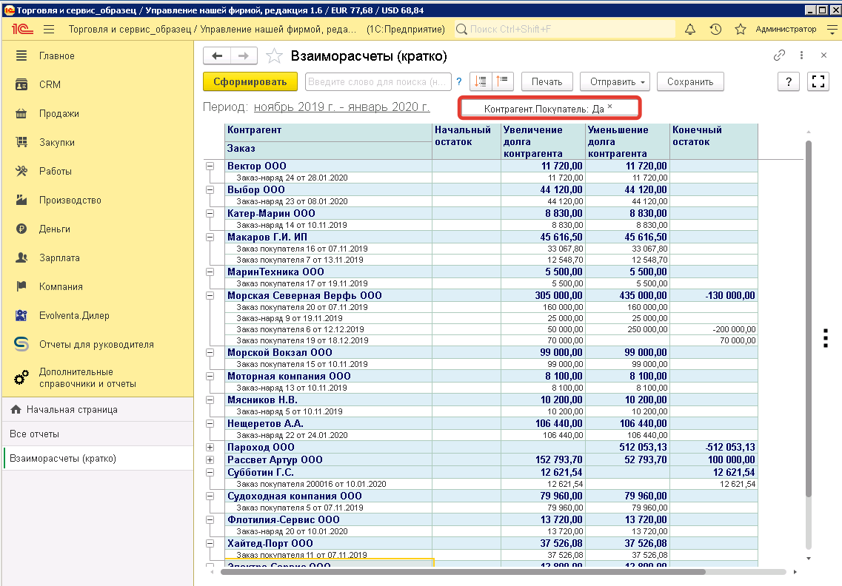Go back with left arrow button
Viewport: 842px width, 586px height.
(x=217, y=55)
